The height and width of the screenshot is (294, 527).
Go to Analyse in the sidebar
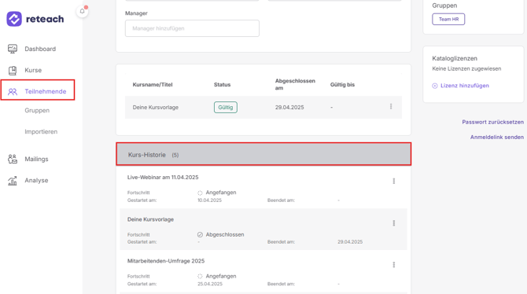[36, 181]
